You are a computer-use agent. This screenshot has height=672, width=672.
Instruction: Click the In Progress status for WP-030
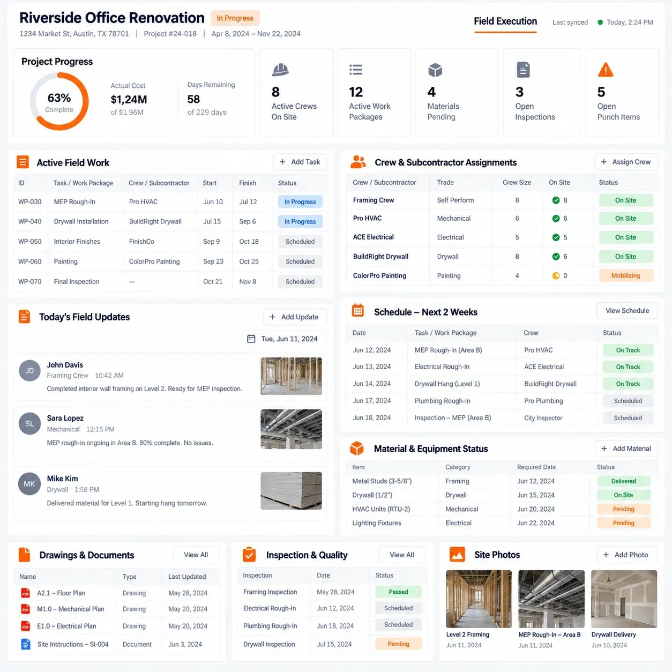(300, 202)
